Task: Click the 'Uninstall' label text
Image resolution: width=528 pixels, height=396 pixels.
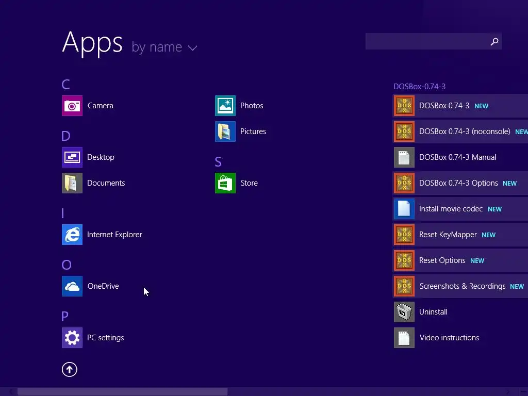Action: [433, 312]
